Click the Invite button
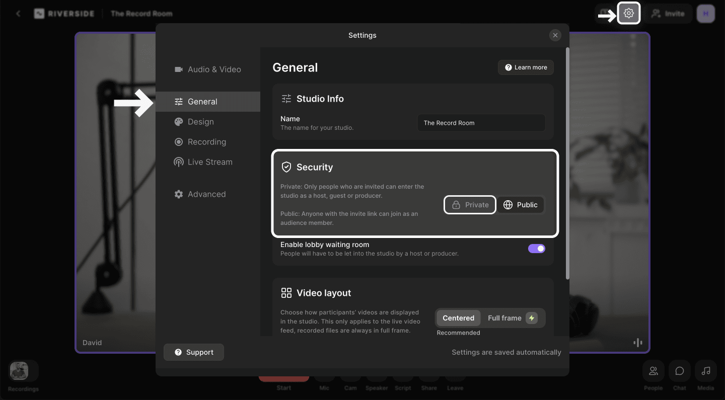Screen dimensions: 725x400 click(x=668, y=14)
